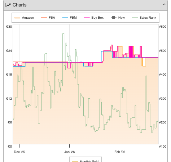Click the FBA red-orange line swatch
Viewport: 171px width, 162px height.
click(x=44, y=18)
